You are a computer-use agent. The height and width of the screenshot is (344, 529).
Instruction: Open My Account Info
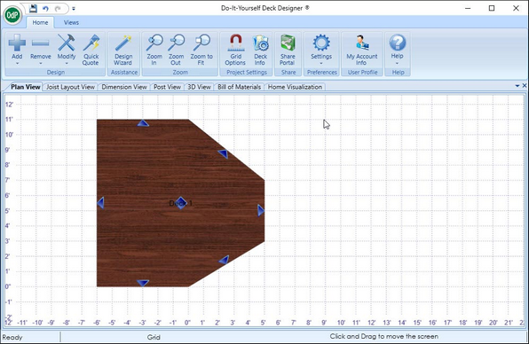tap(361, 50)
